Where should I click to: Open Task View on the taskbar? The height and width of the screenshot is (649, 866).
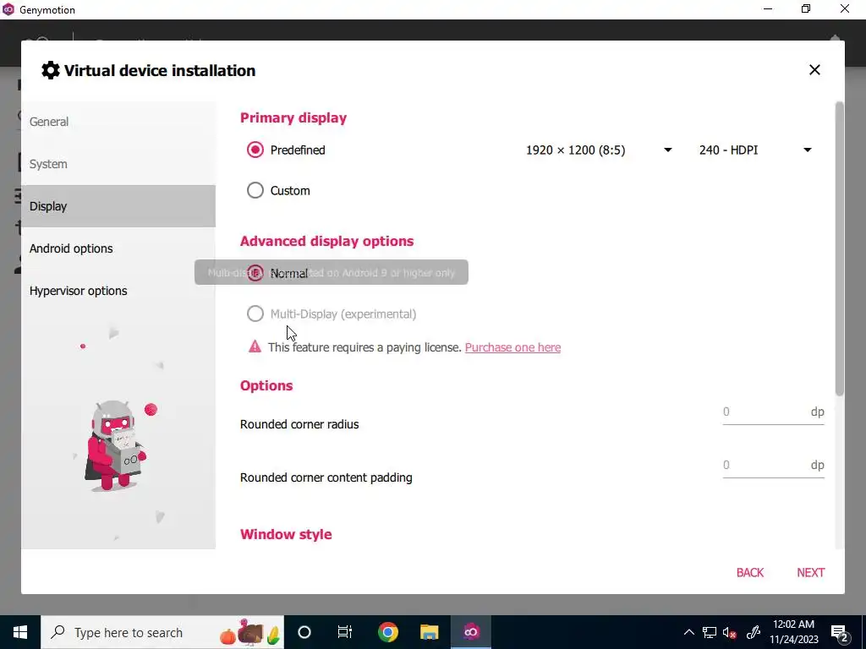click(x=345, y=632)
